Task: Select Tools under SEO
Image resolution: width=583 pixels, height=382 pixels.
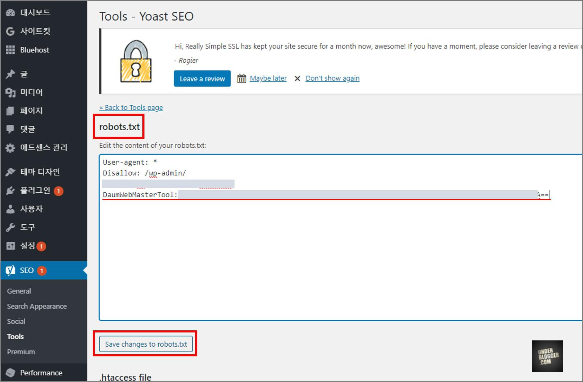Action: pyautogui.click(x=15, y=337)
